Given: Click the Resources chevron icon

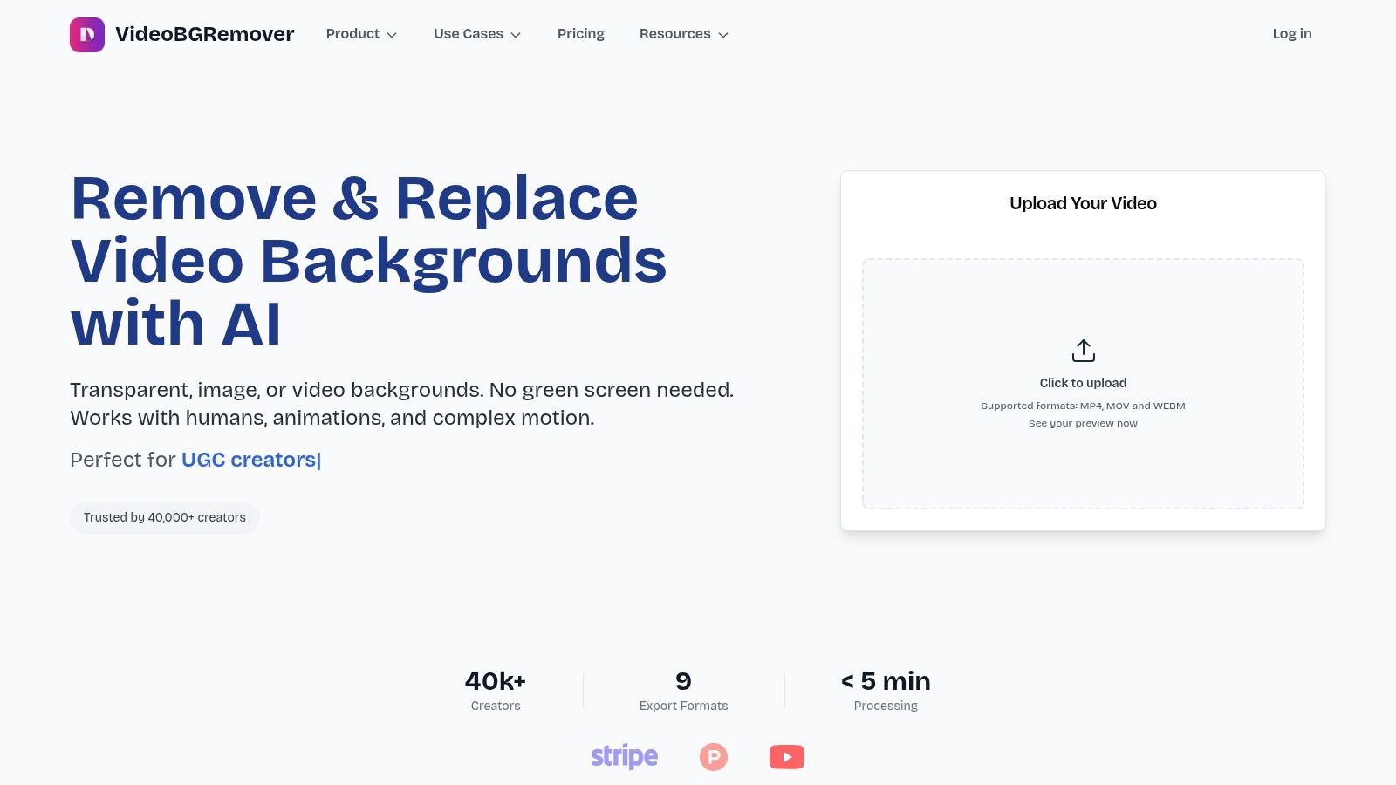Looking at the screenshot, I should pos(722,35).
